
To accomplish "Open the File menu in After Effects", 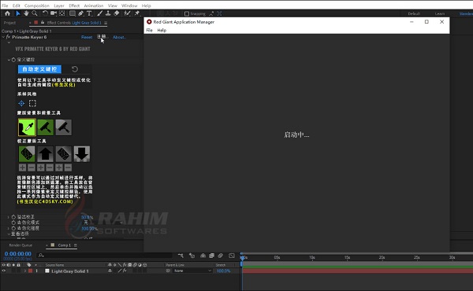I will click(x=5, y=6).
